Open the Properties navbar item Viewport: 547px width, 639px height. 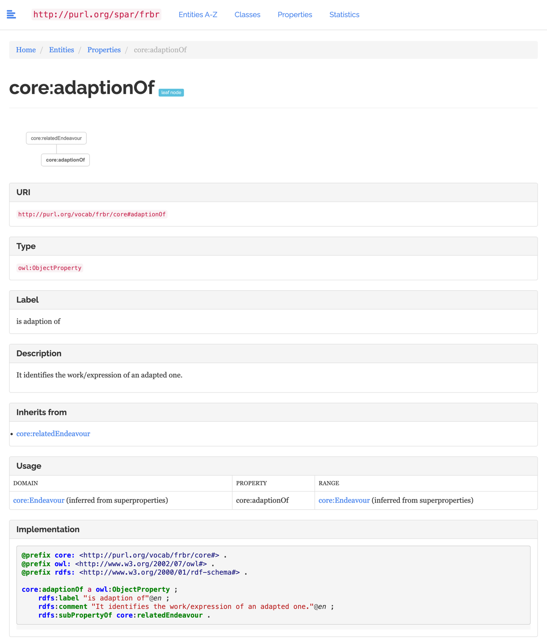pos(295,15)
